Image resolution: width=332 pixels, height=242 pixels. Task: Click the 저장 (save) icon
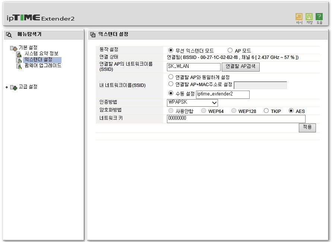coord(309,16)
